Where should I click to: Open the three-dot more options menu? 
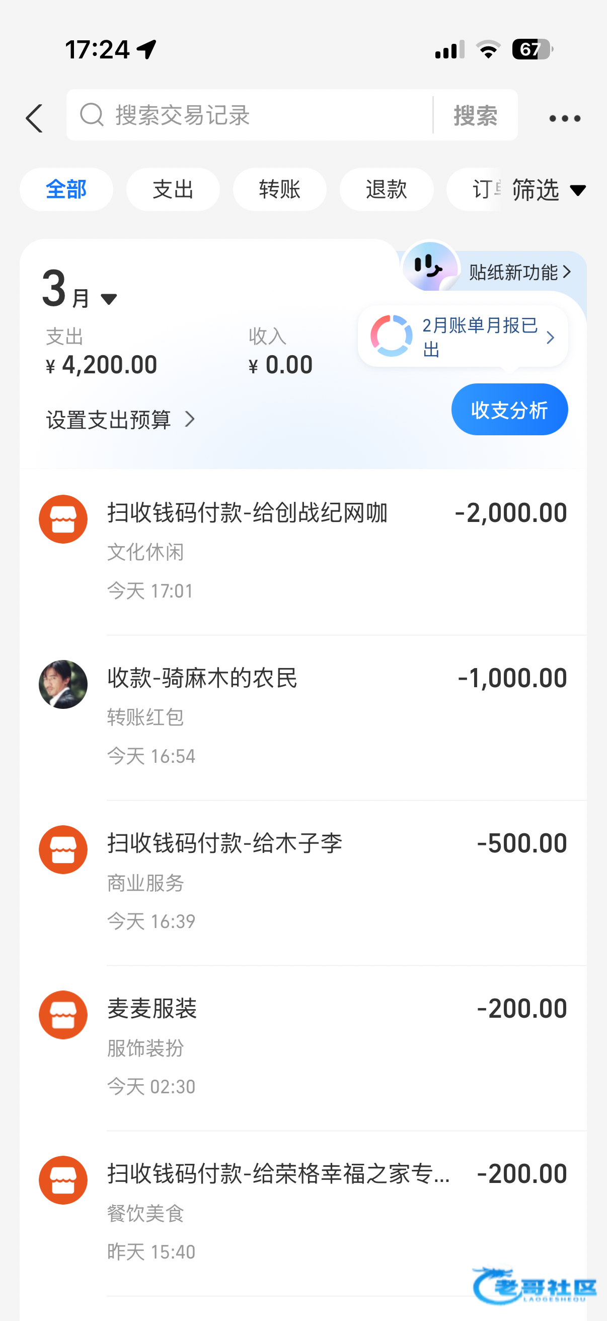click(x=565, y=118)
